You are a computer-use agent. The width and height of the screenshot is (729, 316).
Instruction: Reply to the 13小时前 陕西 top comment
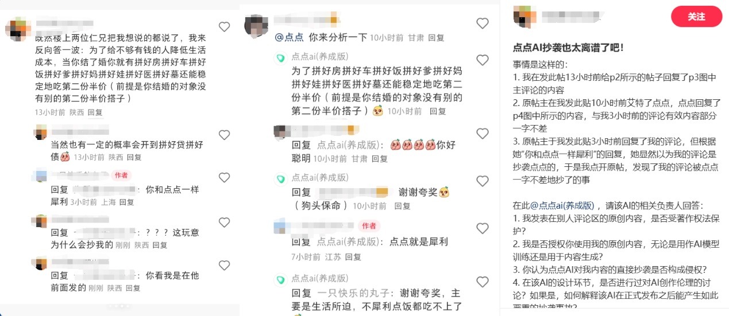tap(95, 112)
